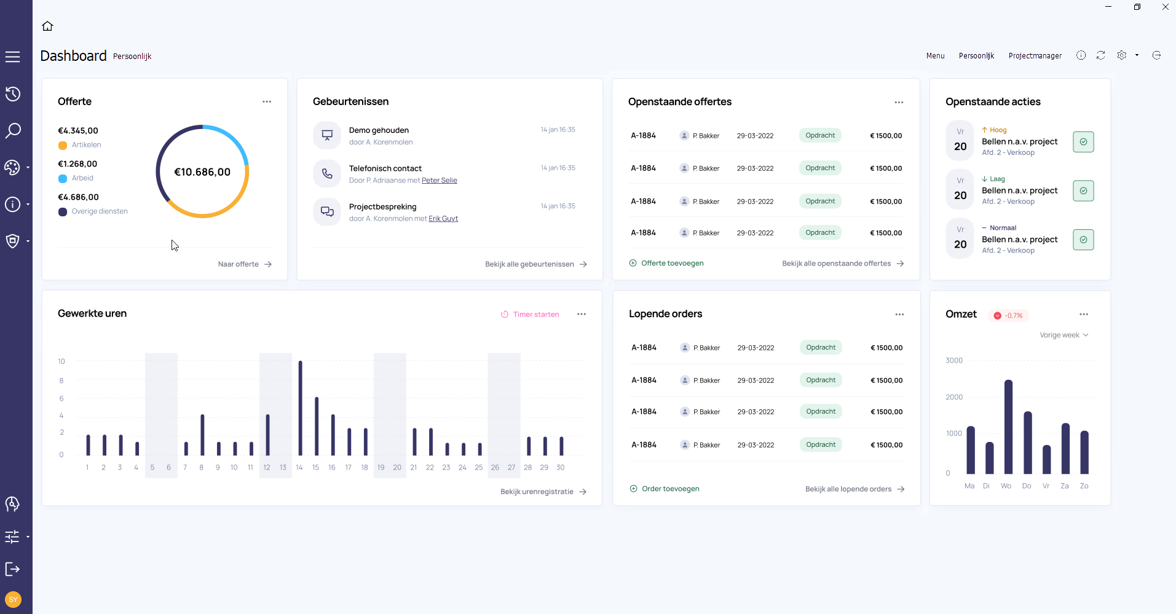The width and height of the screenshot is (1176, 614).
Task: Expand the palette sidebar item arrow
Action: coord(28,167)
